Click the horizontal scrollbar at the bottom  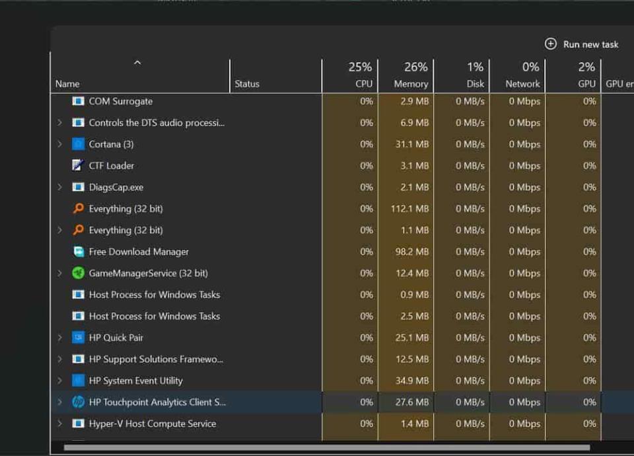330,447
